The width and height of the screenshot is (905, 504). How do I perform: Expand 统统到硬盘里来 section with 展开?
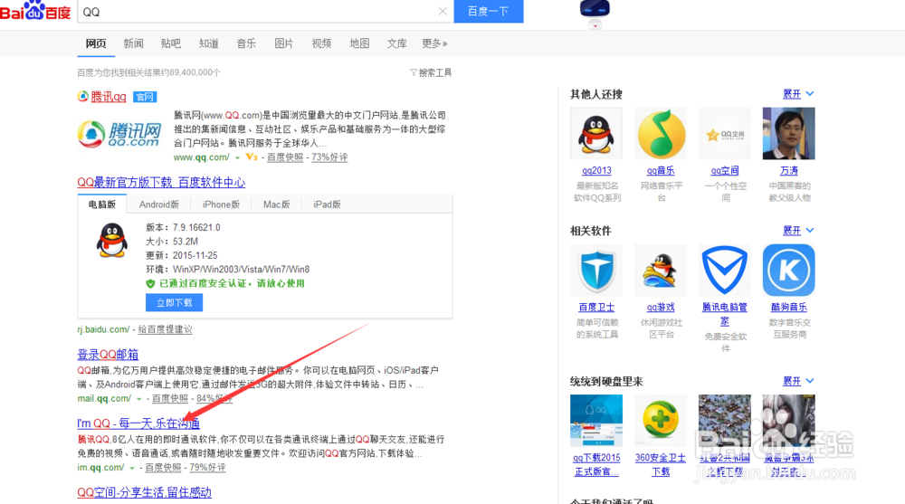[x=798, y=381]
